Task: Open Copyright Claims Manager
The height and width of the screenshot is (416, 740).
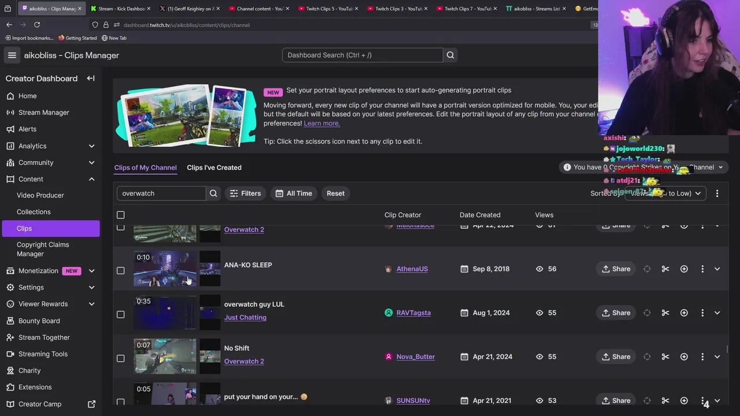Action: click(x=43, y=249)
